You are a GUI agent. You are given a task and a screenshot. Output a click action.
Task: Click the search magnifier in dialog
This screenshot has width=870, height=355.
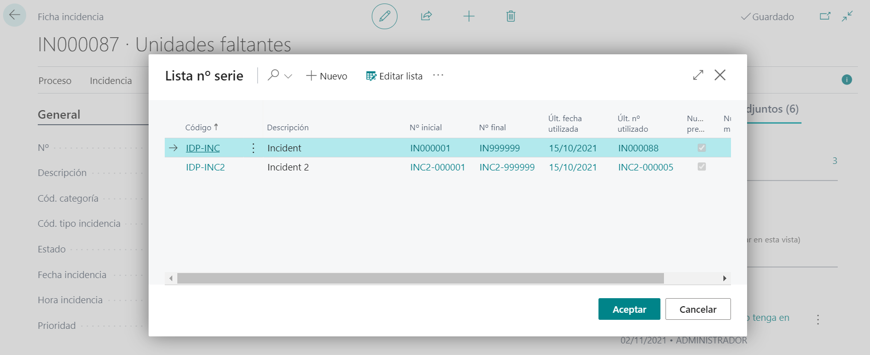point(274,75)
